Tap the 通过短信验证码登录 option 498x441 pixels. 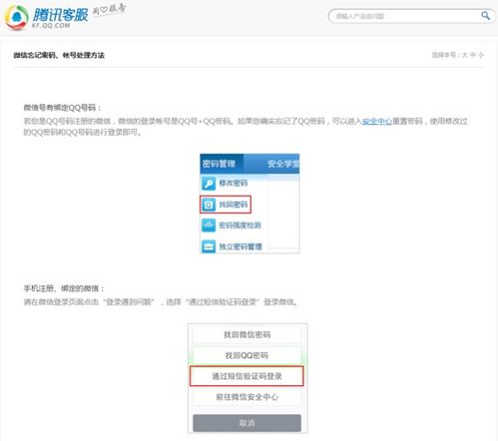pyautogui.click(x=247, y=376)
